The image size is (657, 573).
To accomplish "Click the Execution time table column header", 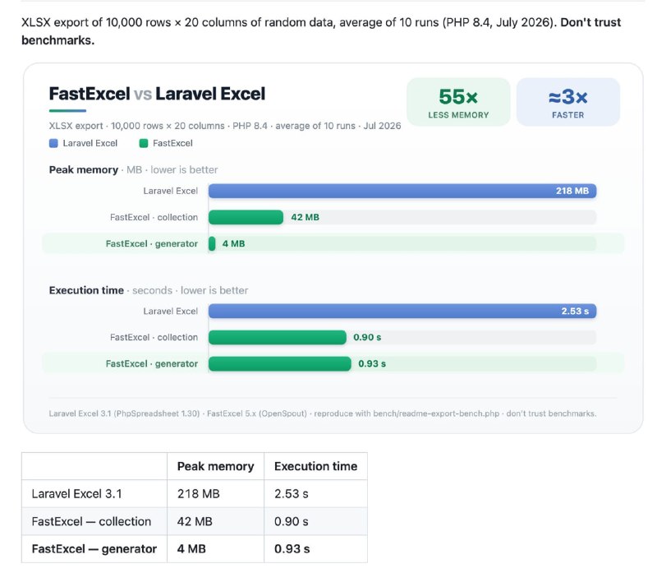I will point(315,466).
